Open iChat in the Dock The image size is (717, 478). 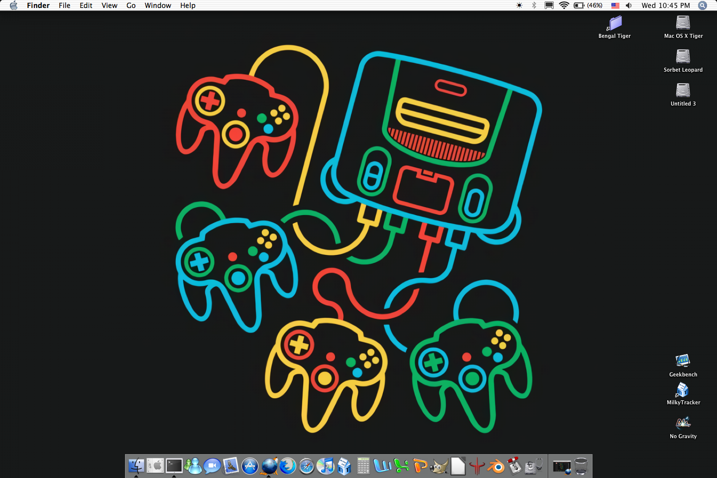pyautogui.click(x=212, y=466)
